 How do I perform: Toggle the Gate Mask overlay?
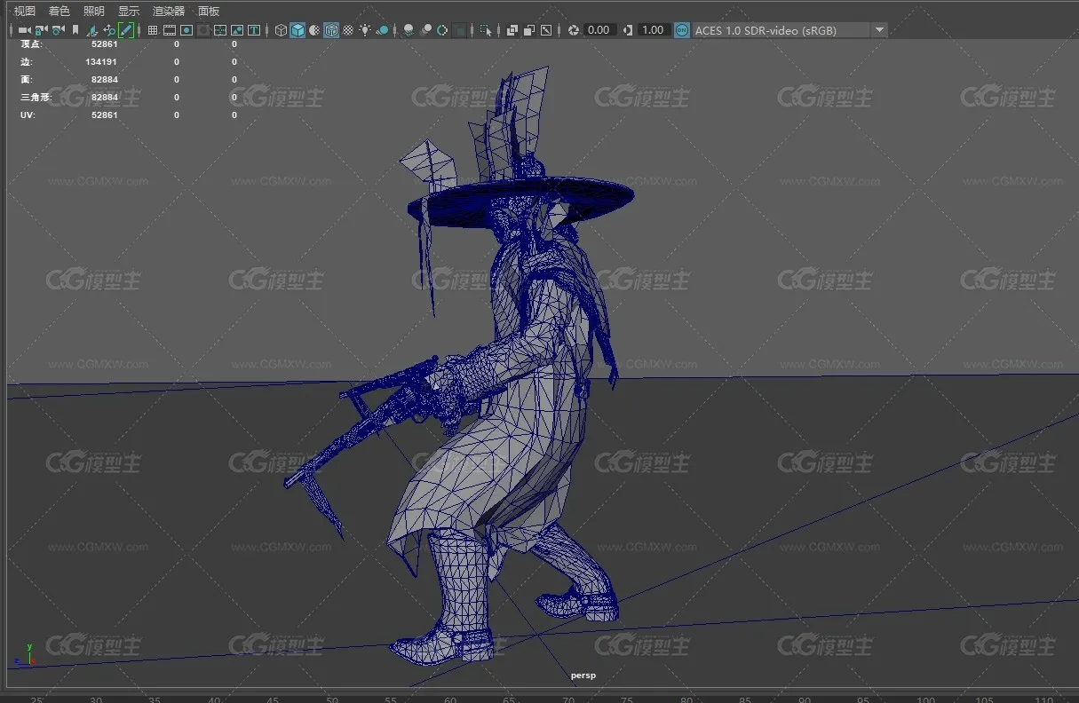[203, 30]
